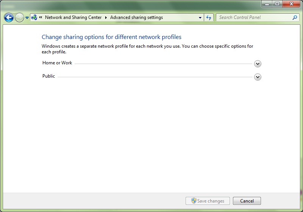The width and height of the screenshot is (303, 212).
Task: Click the network icon in address bar
Action: coord(34,17)
